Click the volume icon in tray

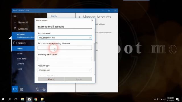[164, 99]
